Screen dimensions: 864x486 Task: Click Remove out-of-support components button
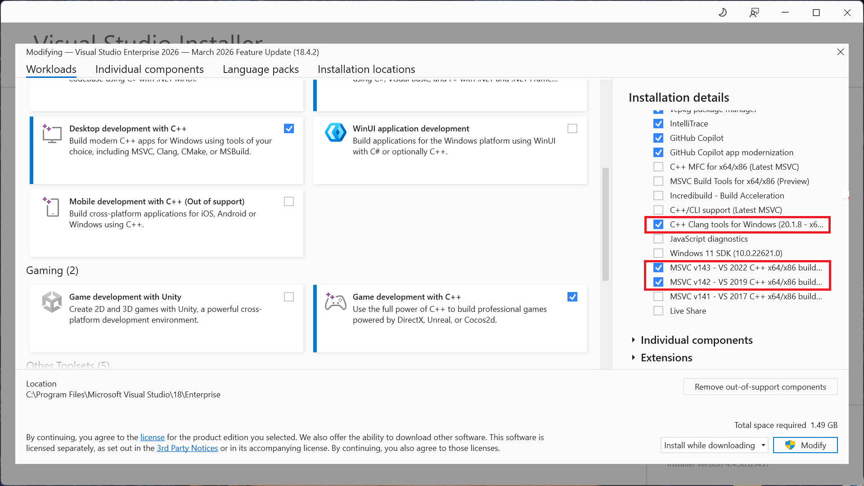pyautogui.click(x=760, y=387)
